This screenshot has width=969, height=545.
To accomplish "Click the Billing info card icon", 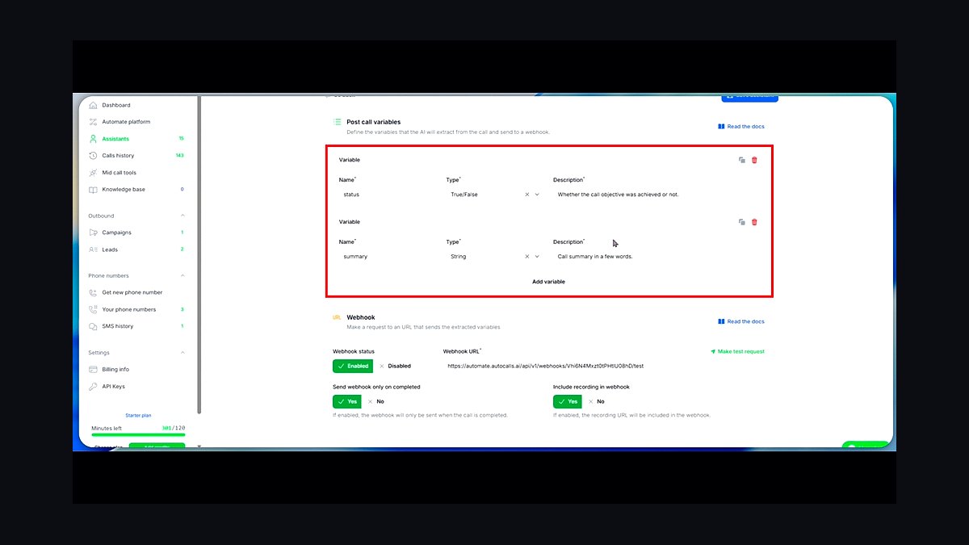I will point(93,369).
